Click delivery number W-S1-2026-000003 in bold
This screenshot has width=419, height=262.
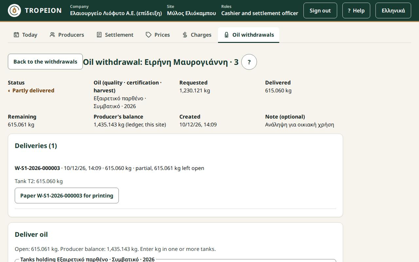click(x=37, y=168)
